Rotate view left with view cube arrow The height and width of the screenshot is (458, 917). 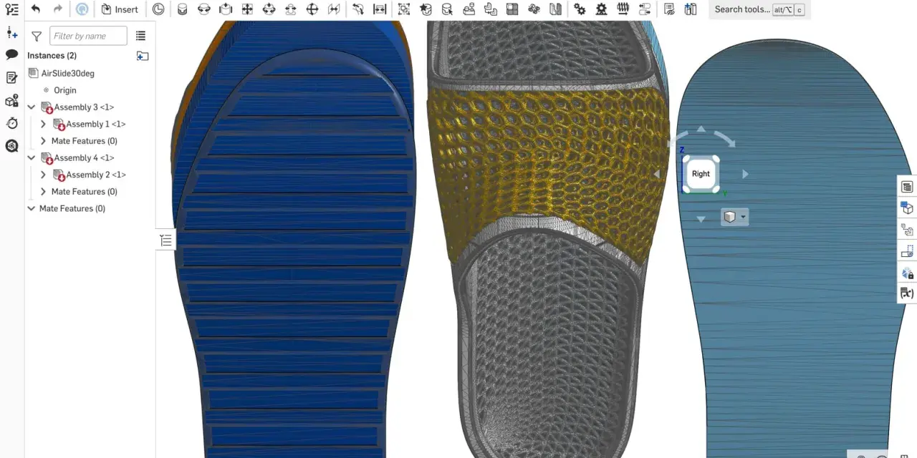pos(657,174)
